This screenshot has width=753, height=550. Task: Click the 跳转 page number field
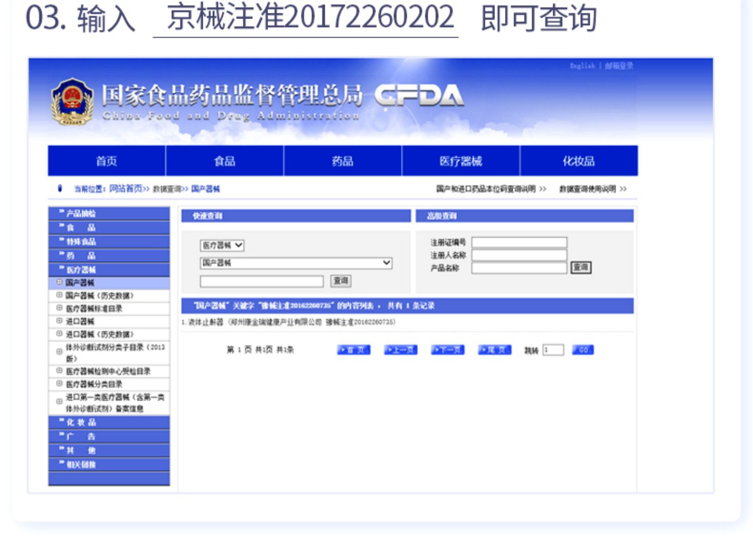click(553, 350)
